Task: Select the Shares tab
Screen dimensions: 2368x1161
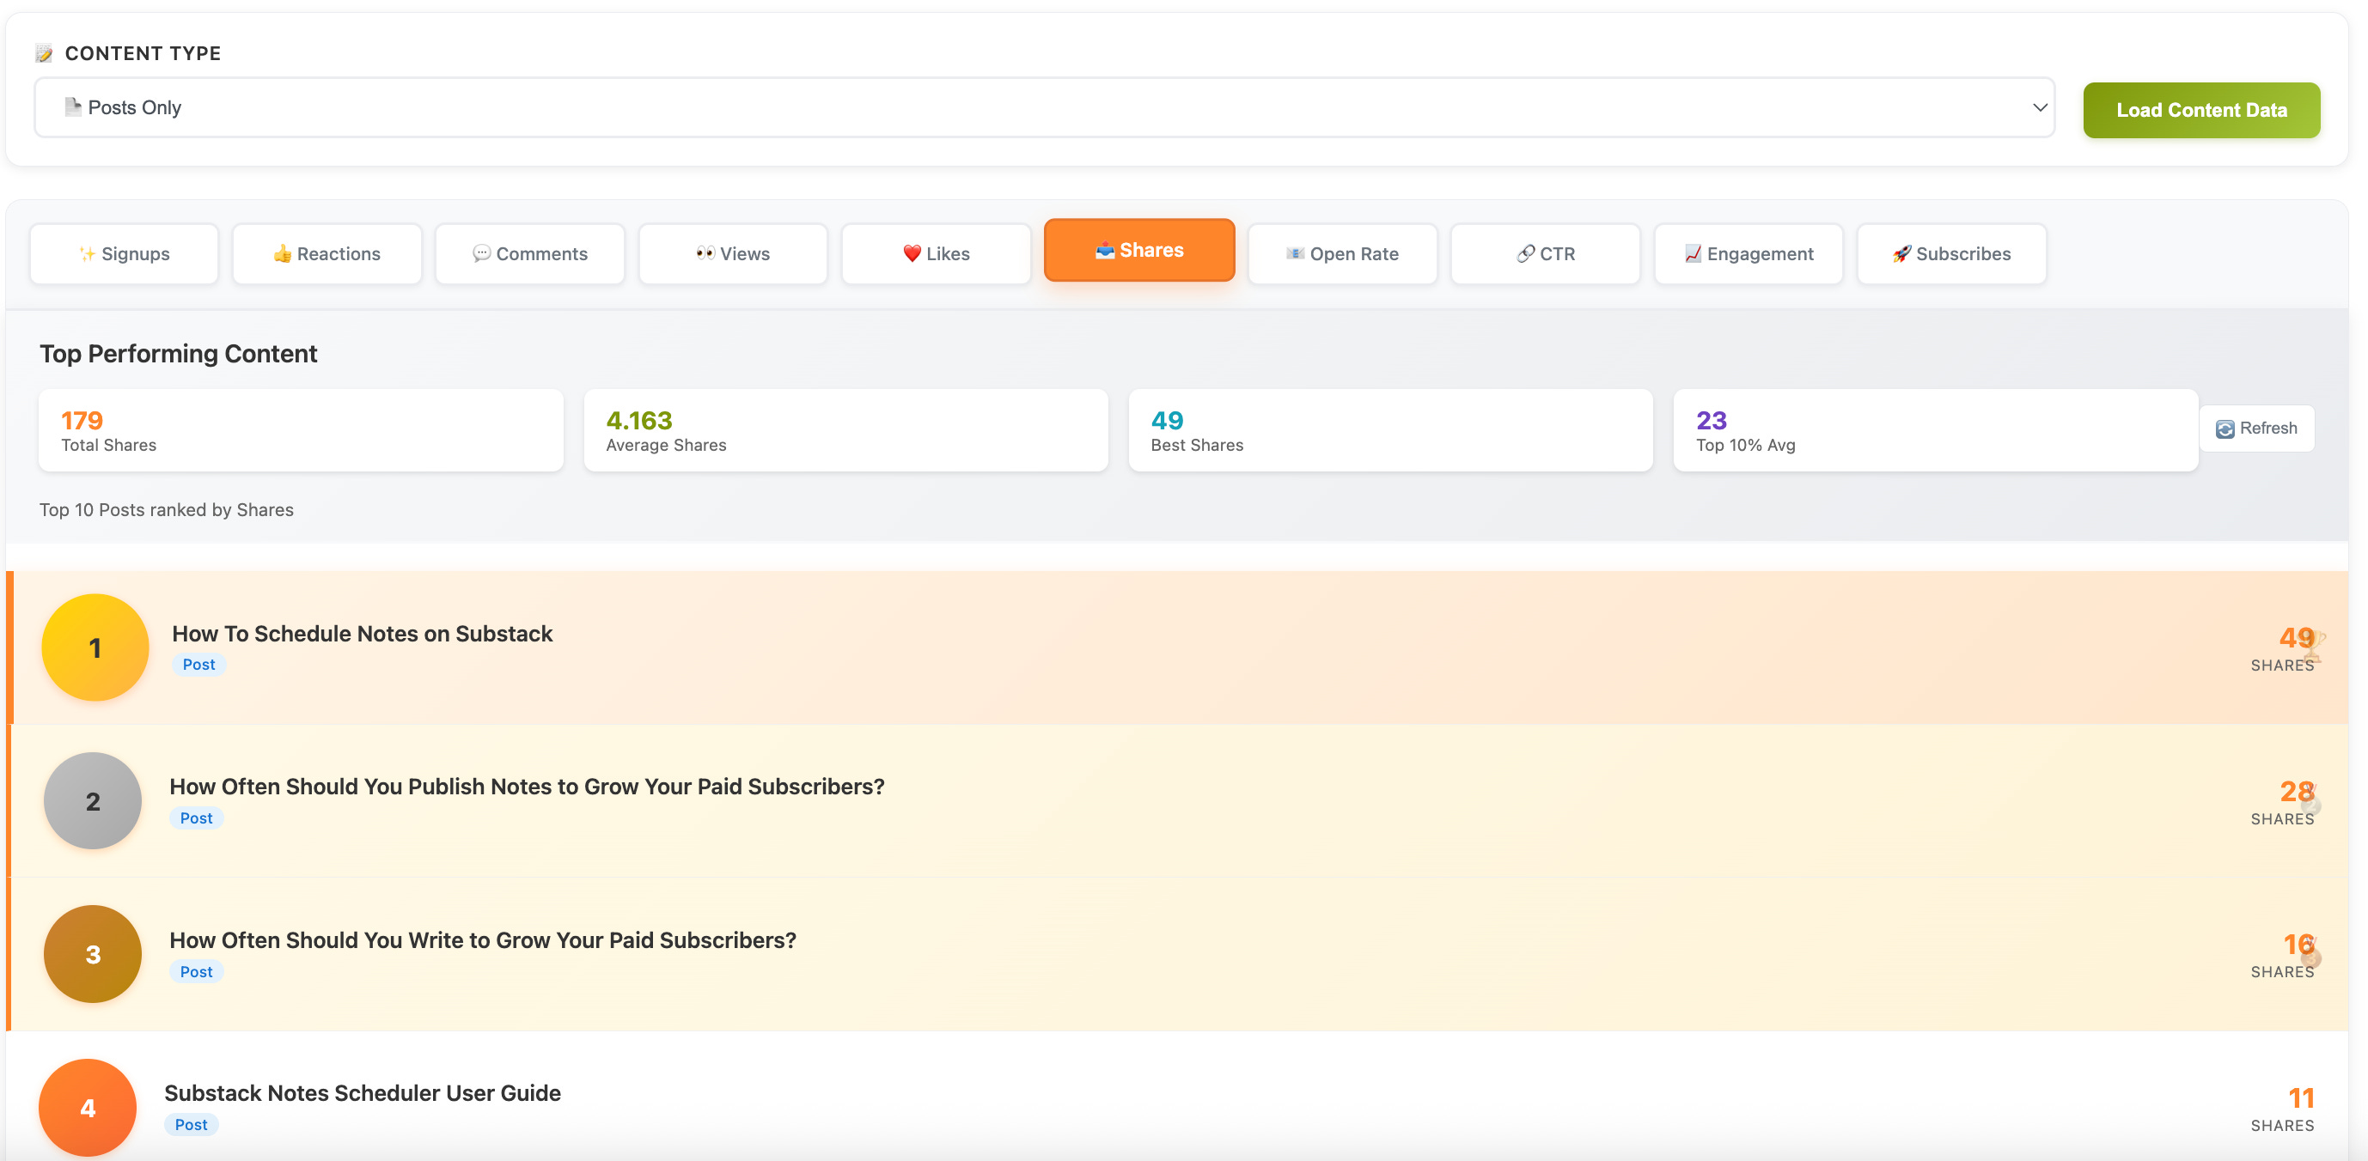Action: [1140, 250]
